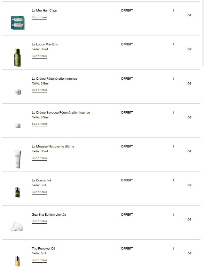The image size is (204, 271).
Task: Click La Crème Régénération Intense jar image
Action: pyautogui.click(x=17, y=92)
